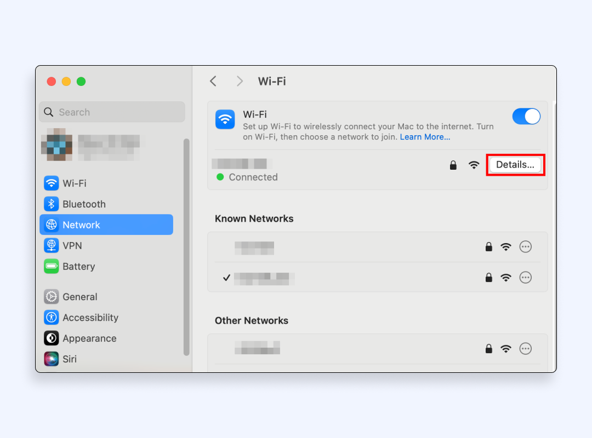Select the first known network row
Screen dimensions: 592x438
(x=378, y=247)
